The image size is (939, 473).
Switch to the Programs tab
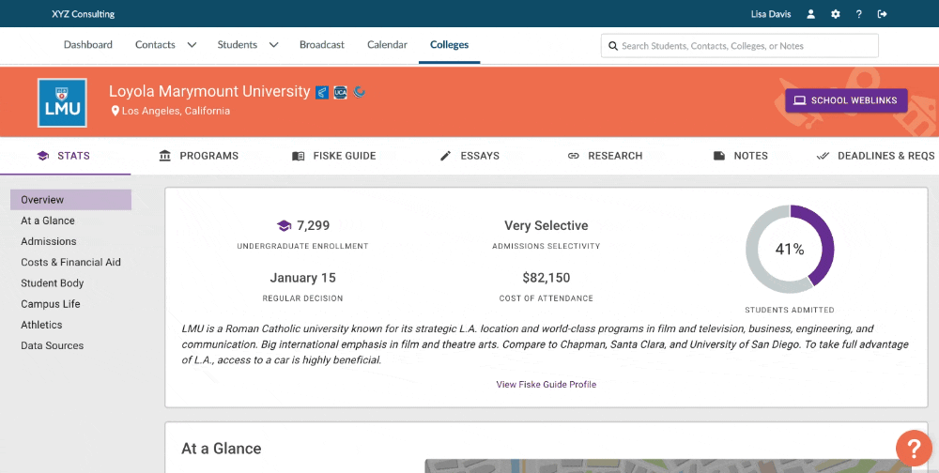(199, 156)
